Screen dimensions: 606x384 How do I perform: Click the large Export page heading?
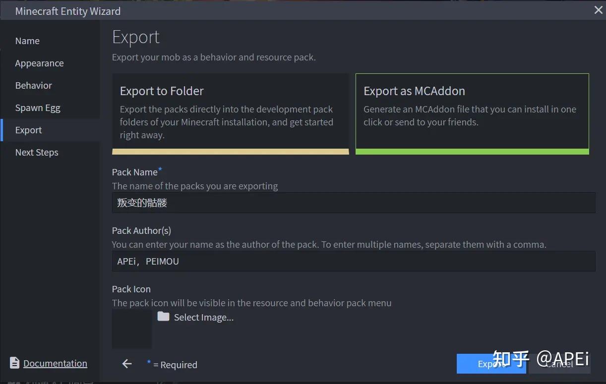coord(136,37)
